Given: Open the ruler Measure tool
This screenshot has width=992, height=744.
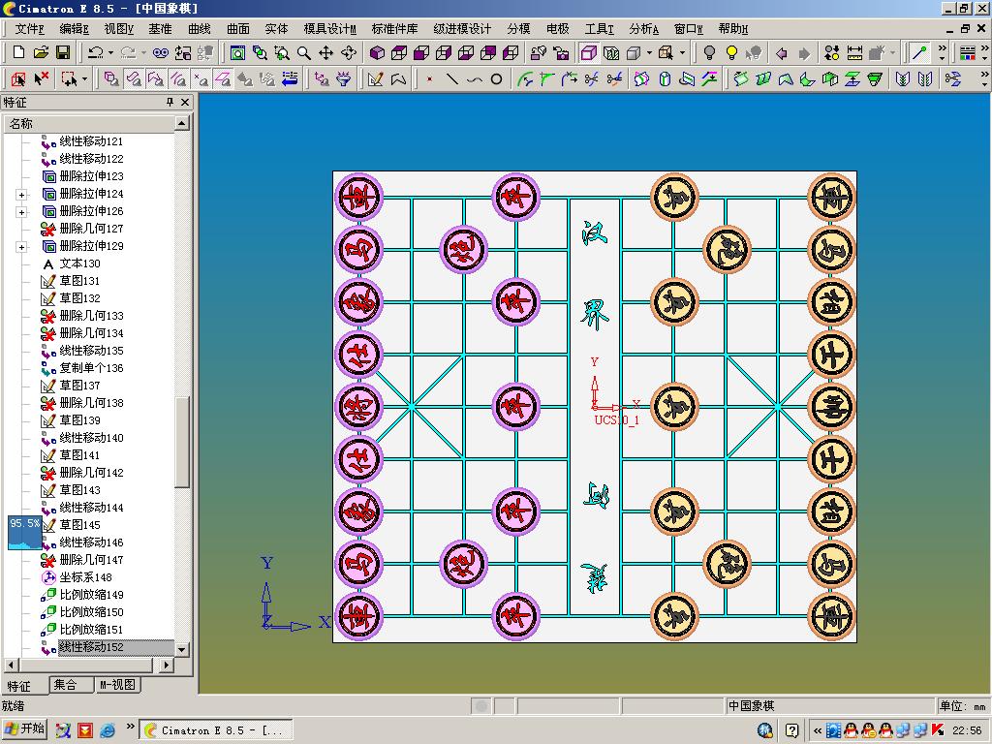Looking at the screenshot, I should tap(854, 52).
